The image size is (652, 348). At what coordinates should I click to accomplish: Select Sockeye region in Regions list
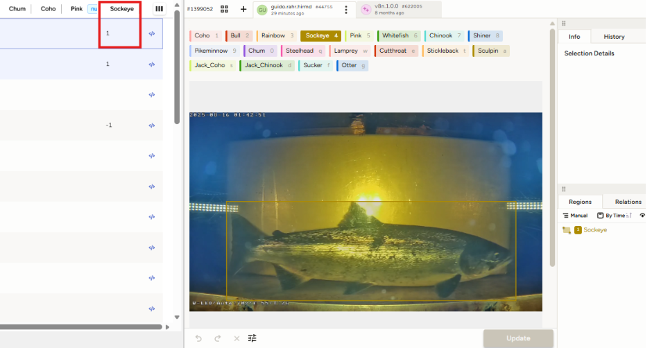pos(595,230)
